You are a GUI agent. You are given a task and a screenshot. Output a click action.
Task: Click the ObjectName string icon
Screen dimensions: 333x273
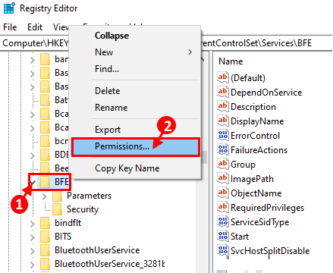[223, 193]
